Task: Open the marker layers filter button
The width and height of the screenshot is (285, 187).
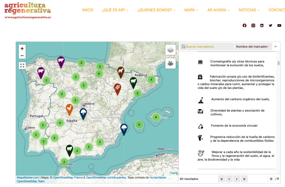Action: (x=170, y=64)
